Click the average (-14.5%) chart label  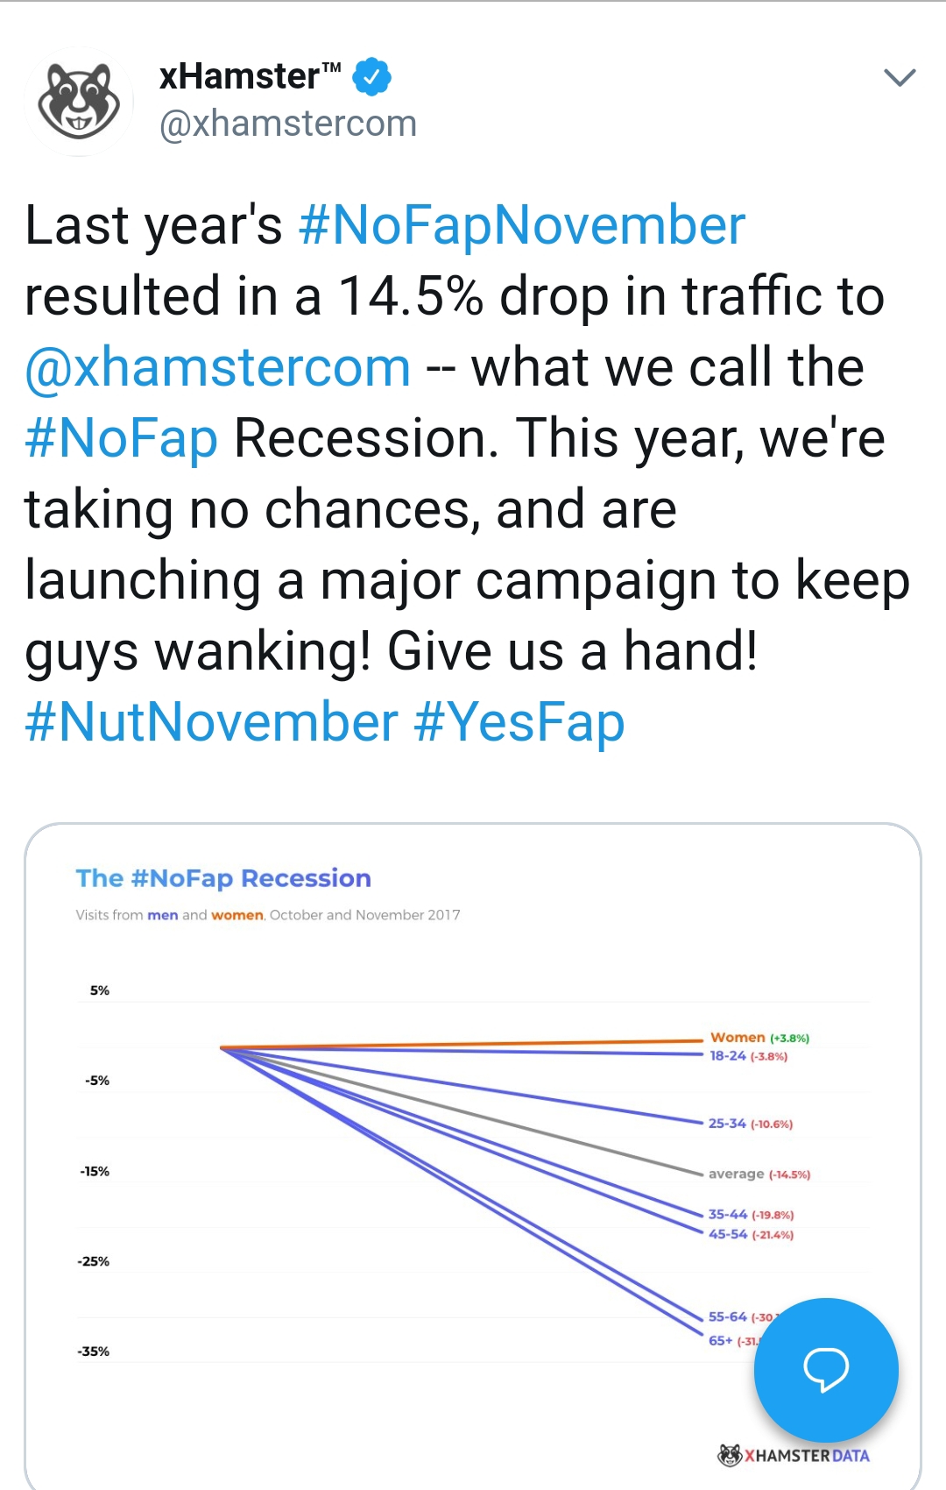point(759,1174)
